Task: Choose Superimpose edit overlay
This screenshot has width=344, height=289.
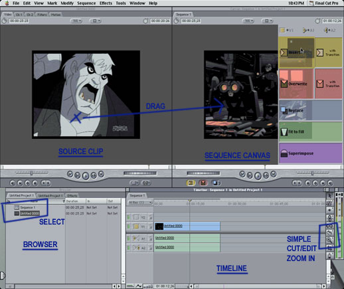Action: (311, 153)
